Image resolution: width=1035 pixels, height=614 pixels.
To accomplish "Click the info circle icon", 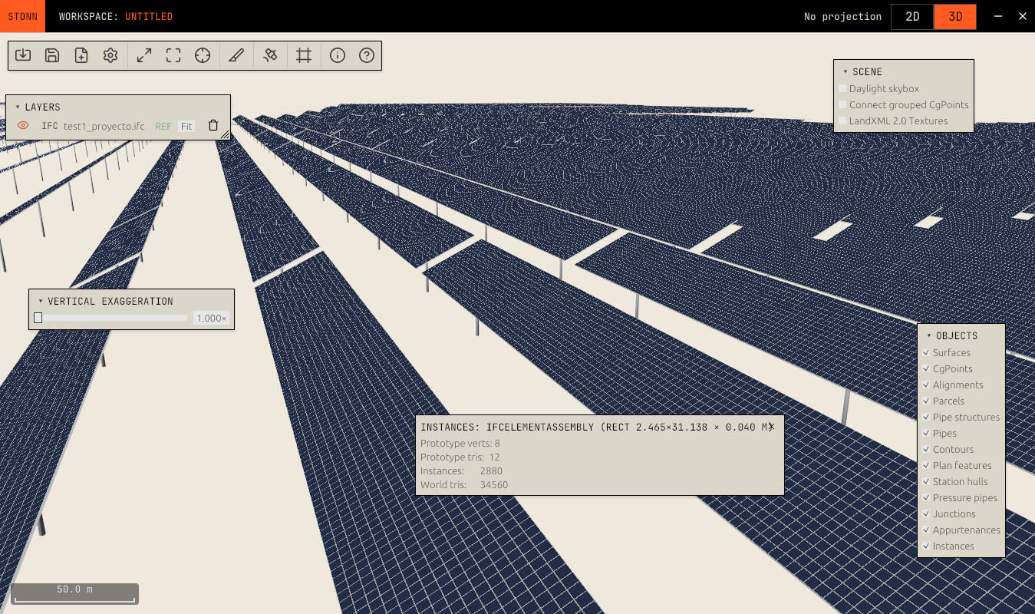I will pyautogui.click(x=338, y=55).
